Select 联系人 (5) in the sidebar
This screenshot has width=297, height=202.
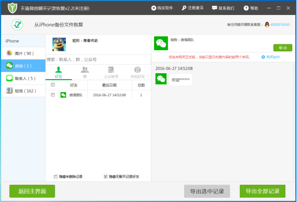click(x=23, y=79)
